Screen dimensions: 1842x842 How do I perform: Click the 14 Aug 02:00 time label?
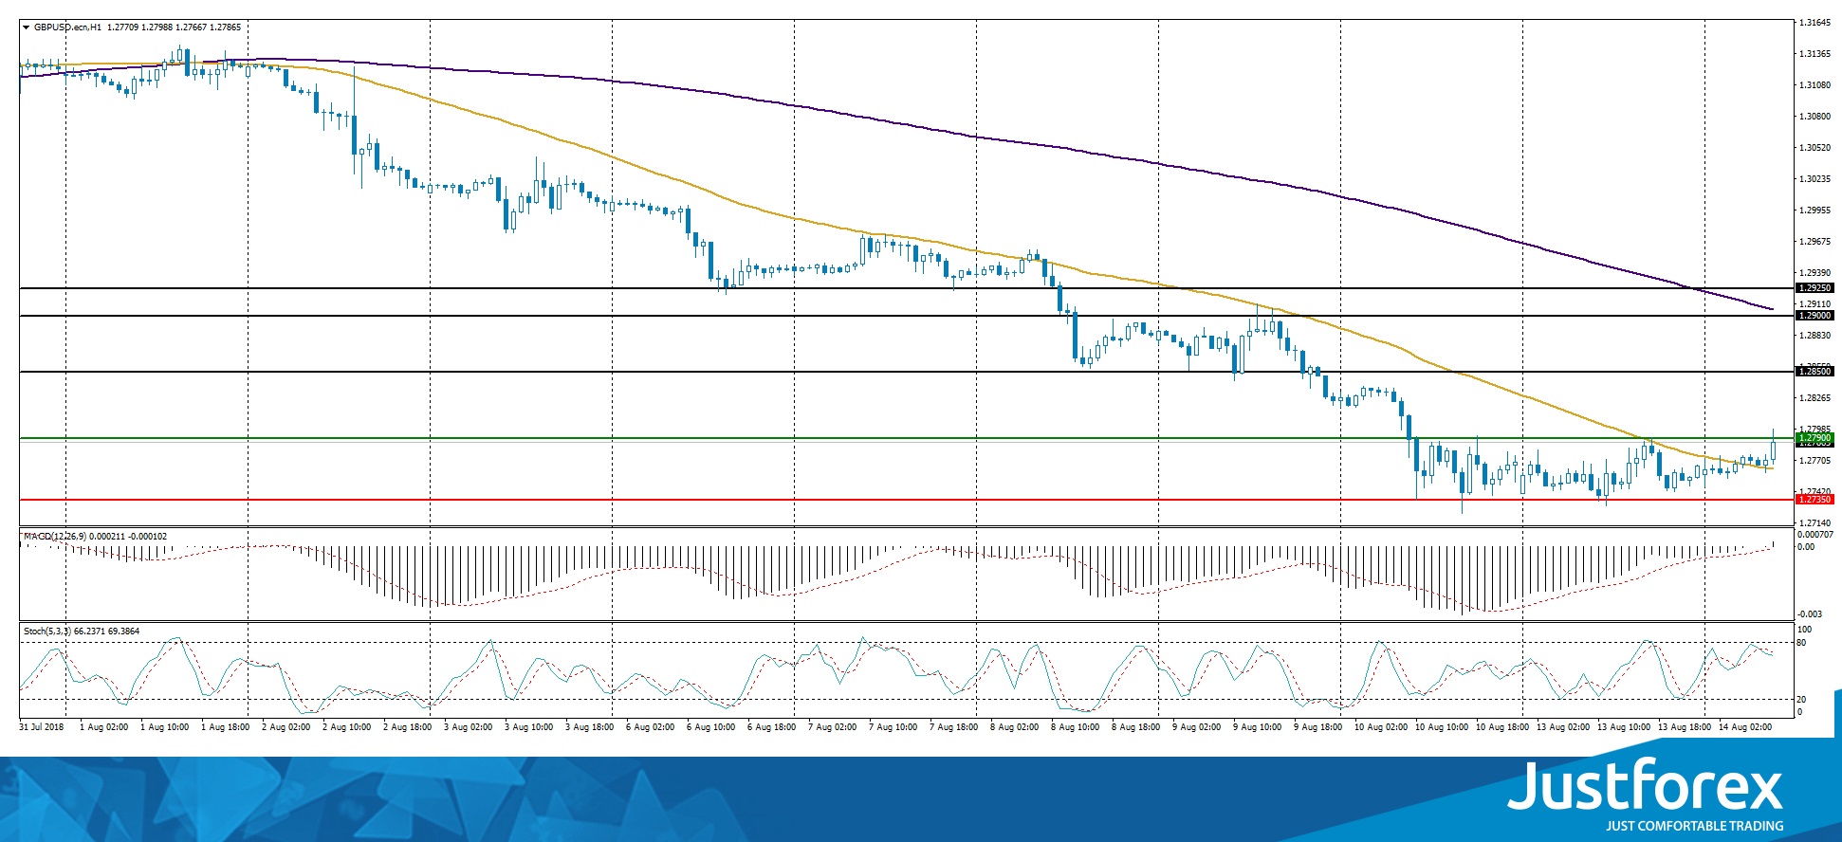[x=1745, y=727]
